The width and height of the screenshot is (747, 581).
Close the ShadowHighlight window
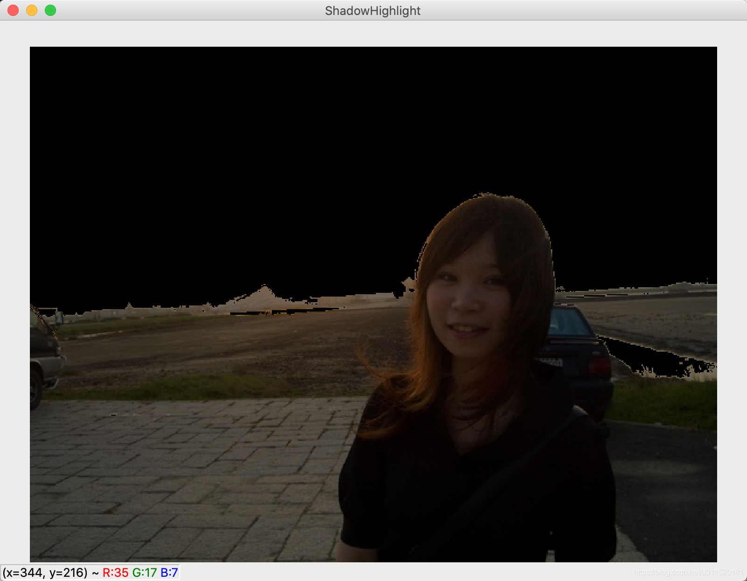click(x=13, y=10)
